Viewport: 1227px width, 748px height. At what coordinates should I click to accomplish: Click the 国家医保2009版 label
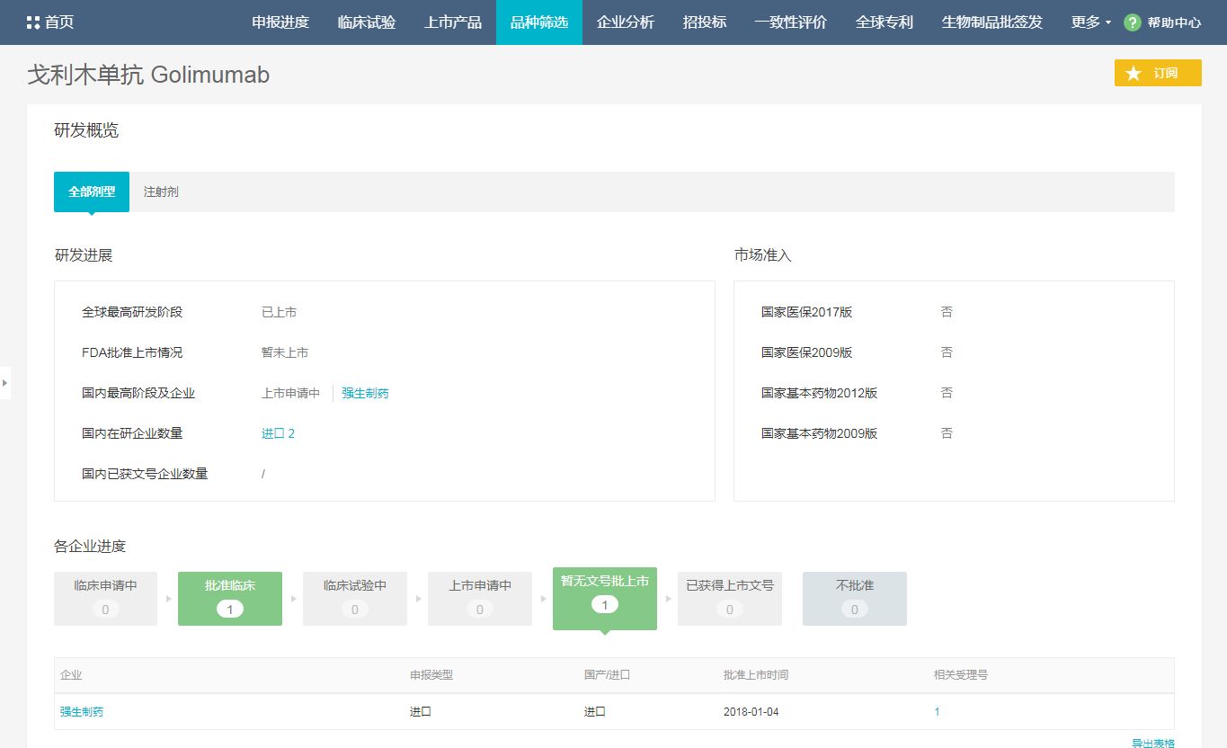(x=806, y=352)
